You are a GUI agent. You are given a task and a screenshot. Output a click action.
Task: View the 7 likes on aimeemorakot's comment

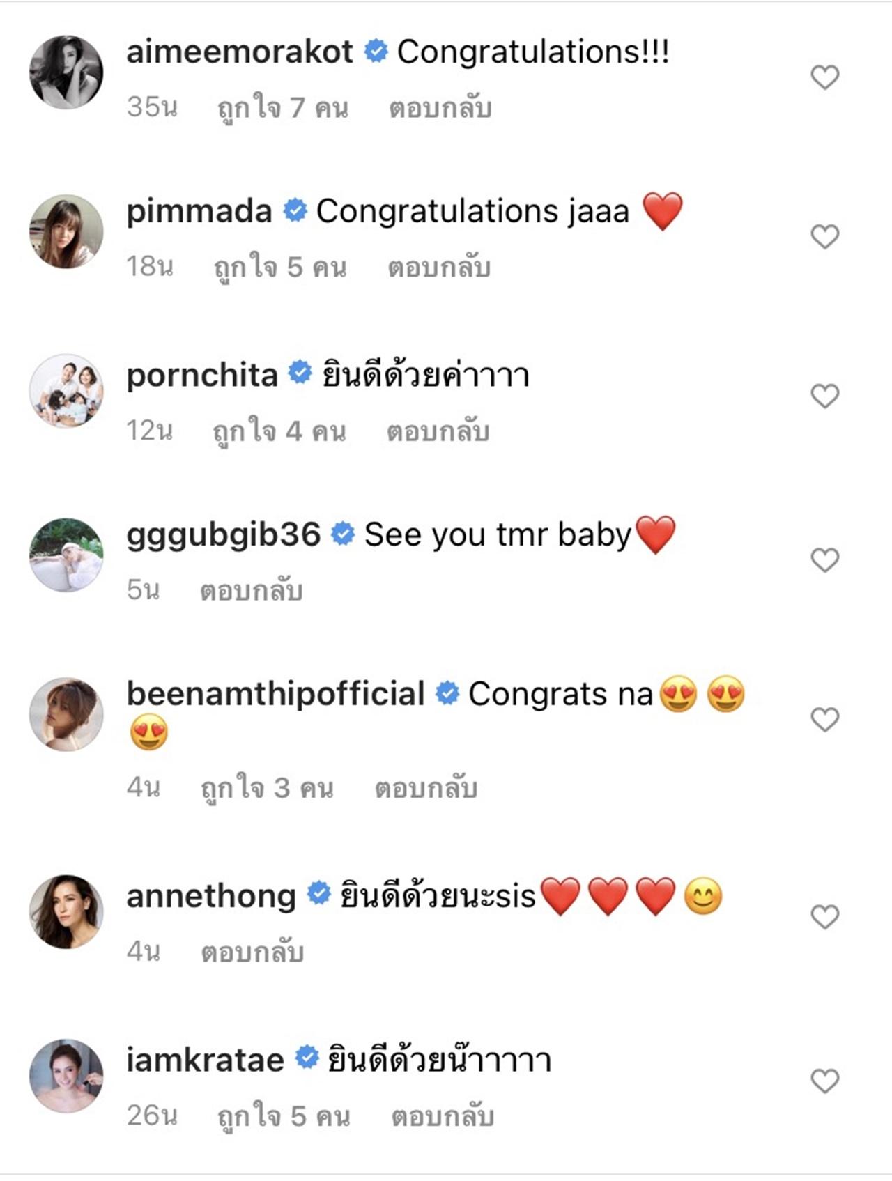(283, 108)
